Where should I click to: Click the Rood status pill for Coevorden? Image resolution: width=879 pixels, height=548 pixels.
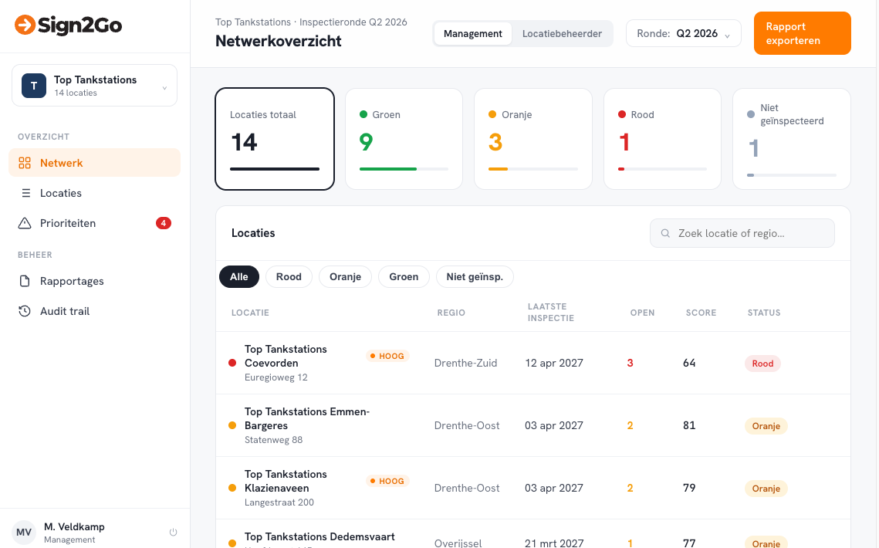[762, 364]
